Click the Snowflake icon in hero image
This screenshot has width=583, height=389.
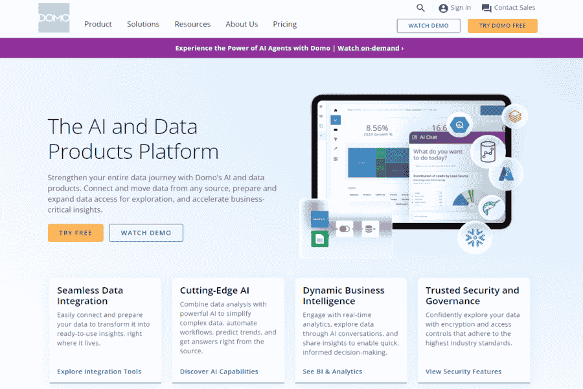(475, 237)
